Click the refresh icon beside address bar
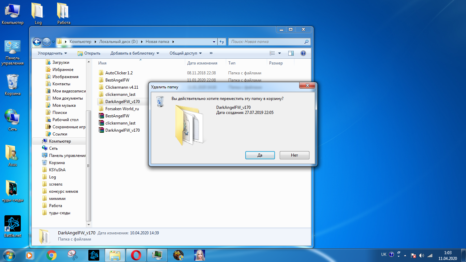466x262 pixels. click(x=222, y=42)
